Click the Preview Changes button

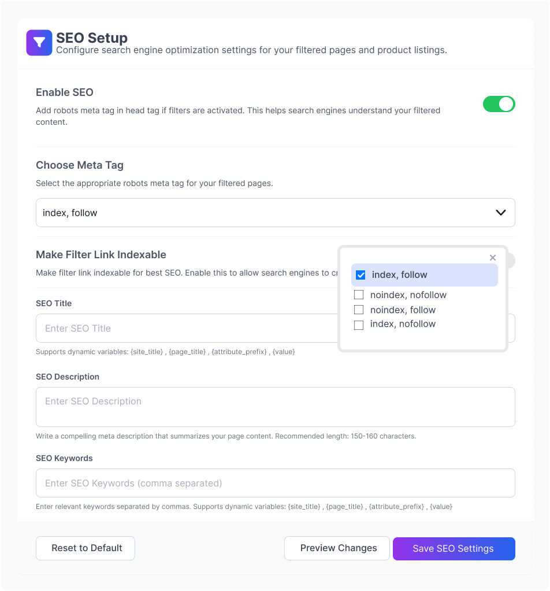point(338,548)
